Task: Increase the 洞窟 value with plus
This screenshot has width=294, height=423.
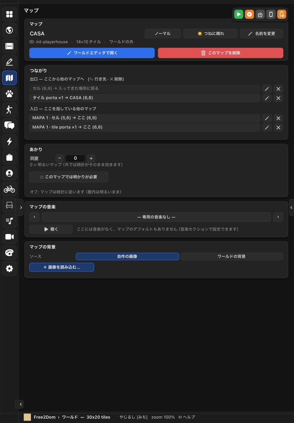Action: tap(91, 158)
